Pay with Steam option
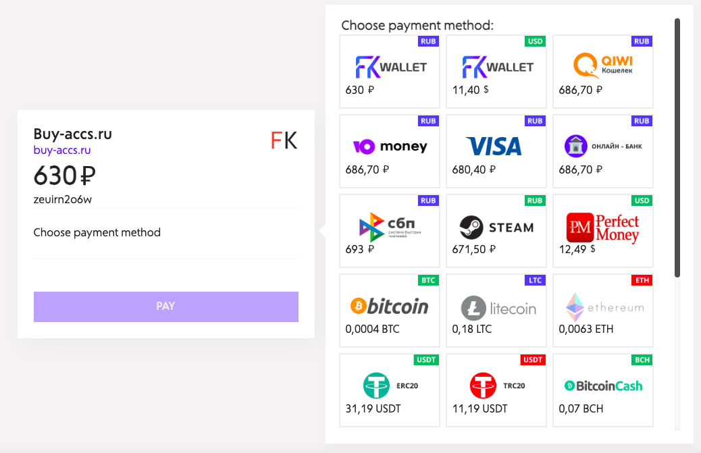 (x=496, y=231)
